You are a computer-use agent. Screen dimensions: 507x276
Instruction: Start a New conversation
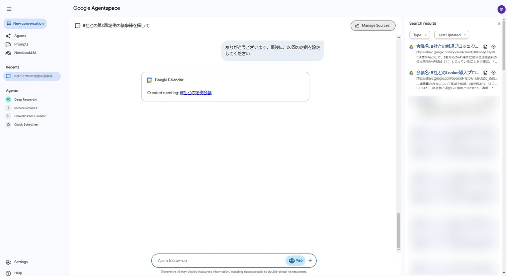(25, 24)
